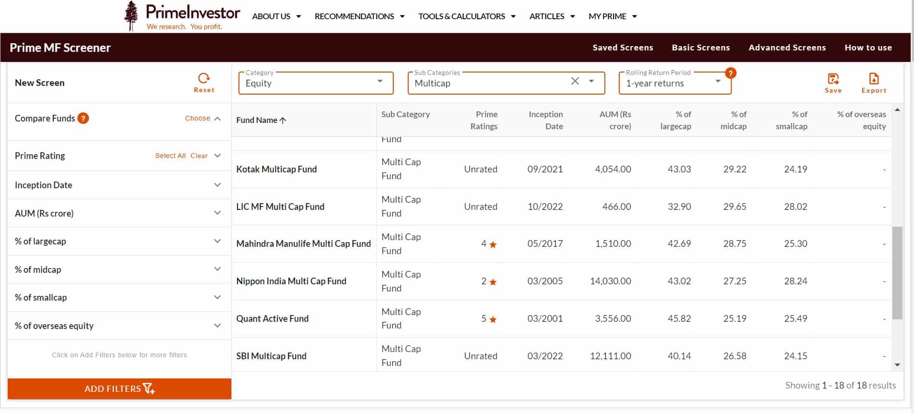Clear the Multicap sub category selection

(x=575, y=81)
